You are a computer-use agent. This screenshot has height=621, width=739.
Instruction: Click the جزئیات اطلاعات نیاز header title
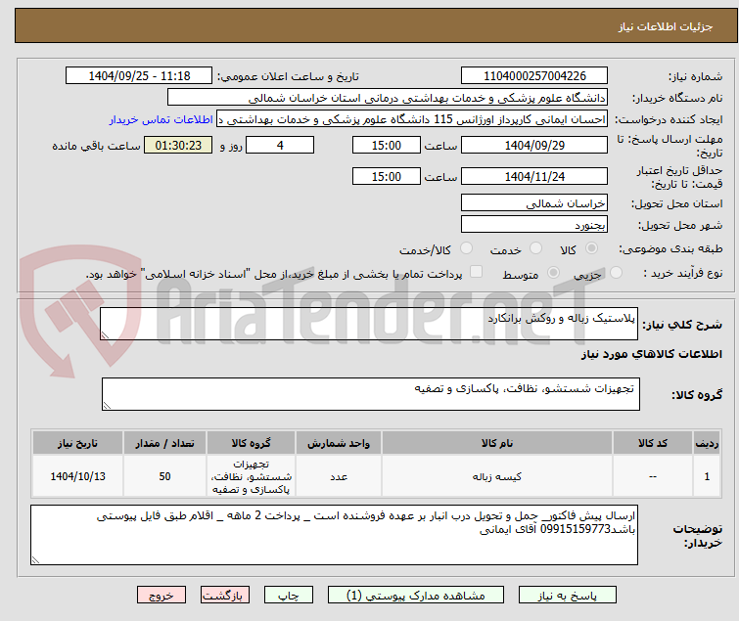click(666, 26)
